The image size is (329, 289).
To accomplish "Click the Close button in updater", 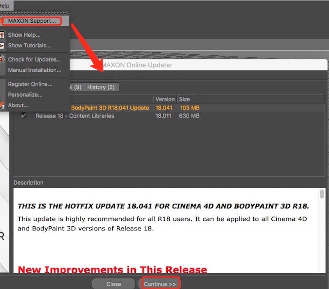I will [x=114, y=284].
